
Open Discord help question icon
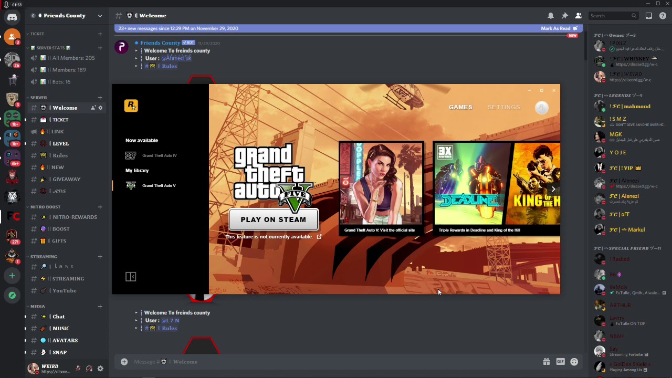[663, 16]
